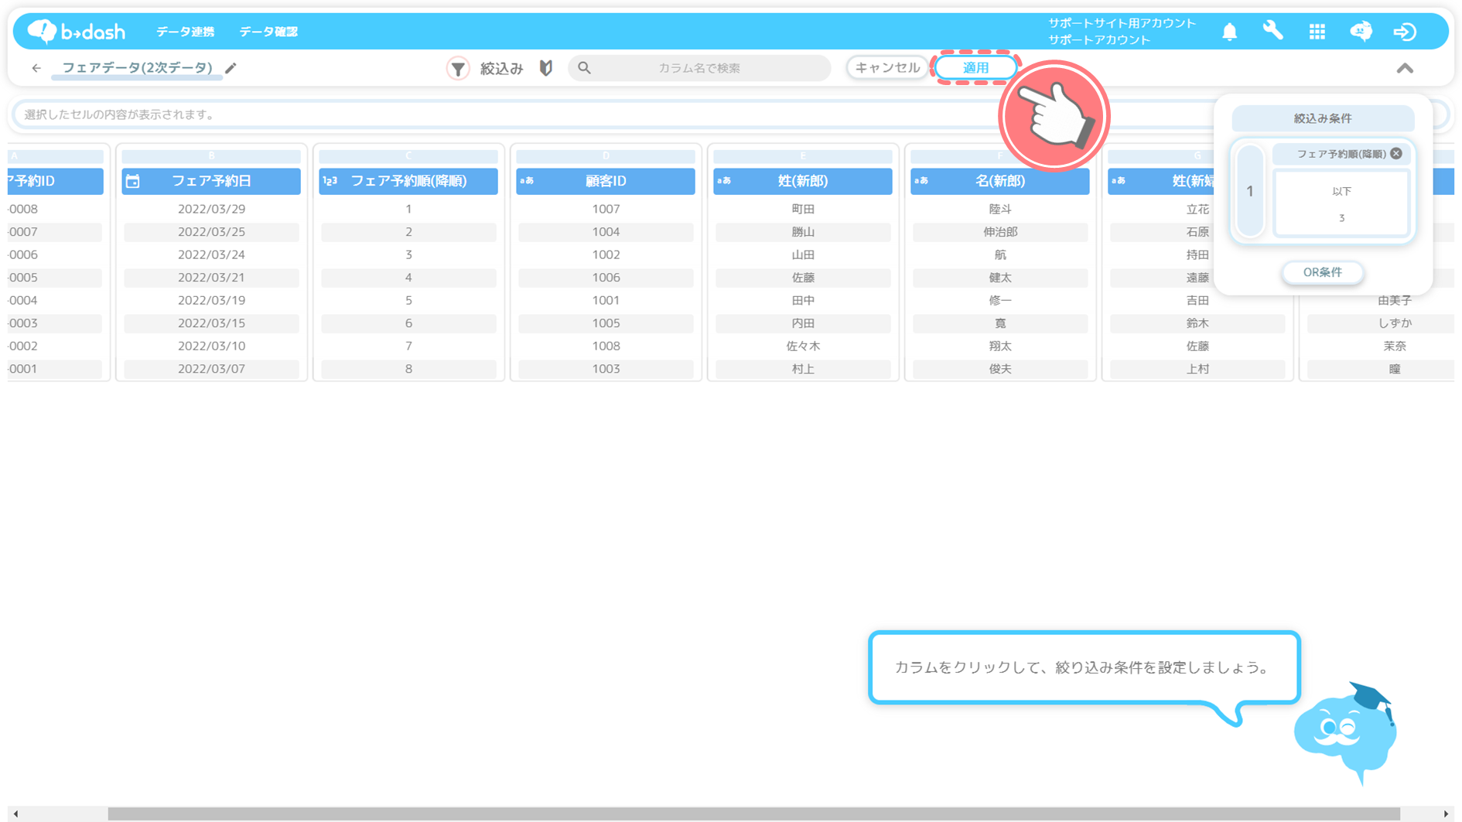Click the フェアデータ(2次データ) title
This screenshot has height=822, width=1462.
pyautogui.click(x=137, y=68)
